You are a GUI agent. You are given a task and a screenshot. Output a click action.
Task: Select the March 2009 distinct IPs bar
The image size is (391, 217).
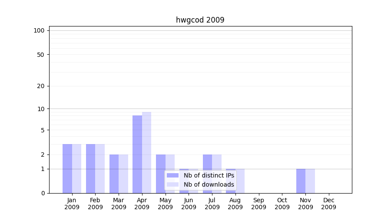pos(114,174)
